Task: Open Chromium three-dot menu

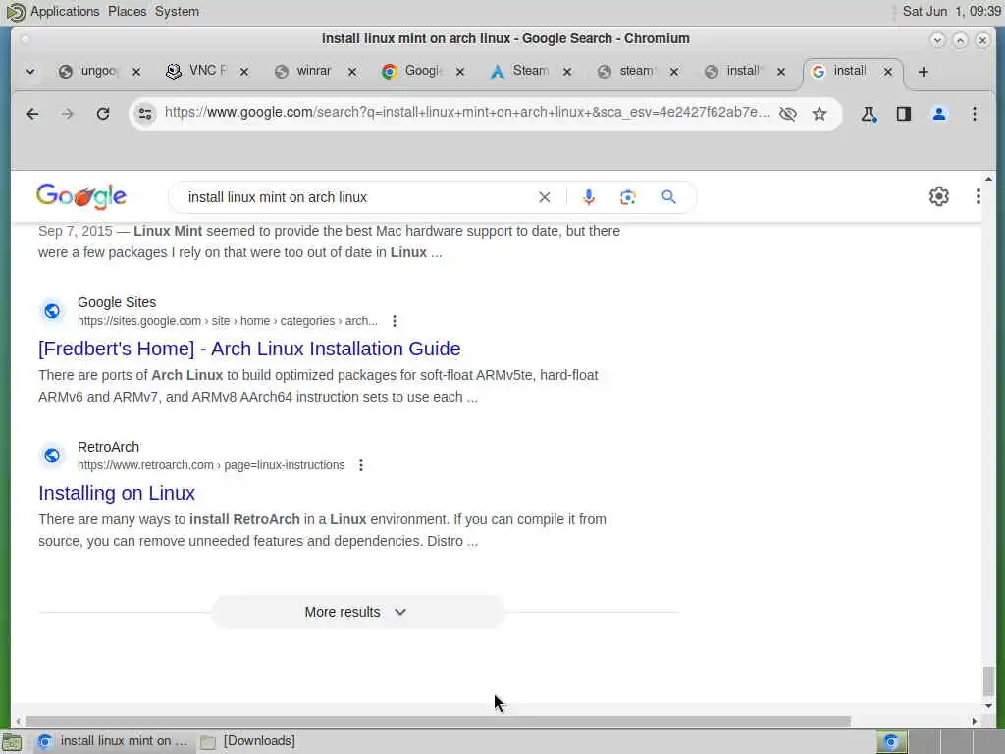Action: [x=975, y=114]
